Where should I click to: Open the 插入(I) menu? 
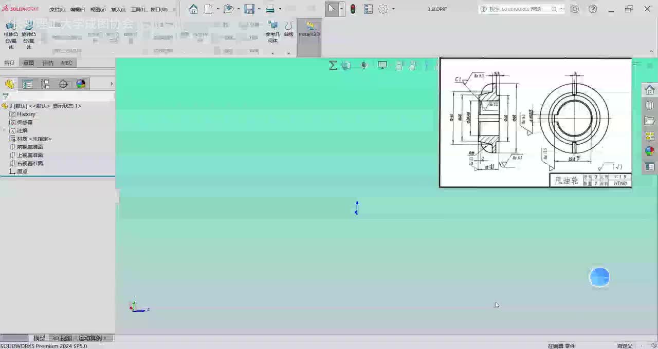(x=118, y=9)
